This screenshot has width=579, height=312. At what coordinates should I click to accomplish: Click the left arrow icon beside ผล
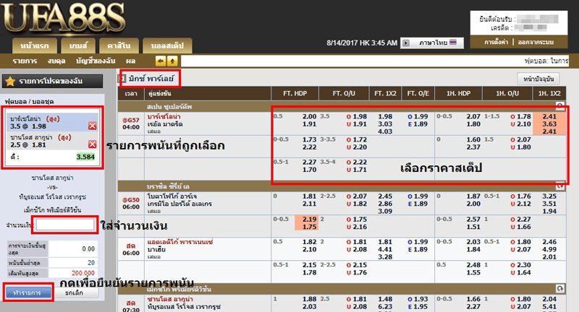[x=161, y=61]
